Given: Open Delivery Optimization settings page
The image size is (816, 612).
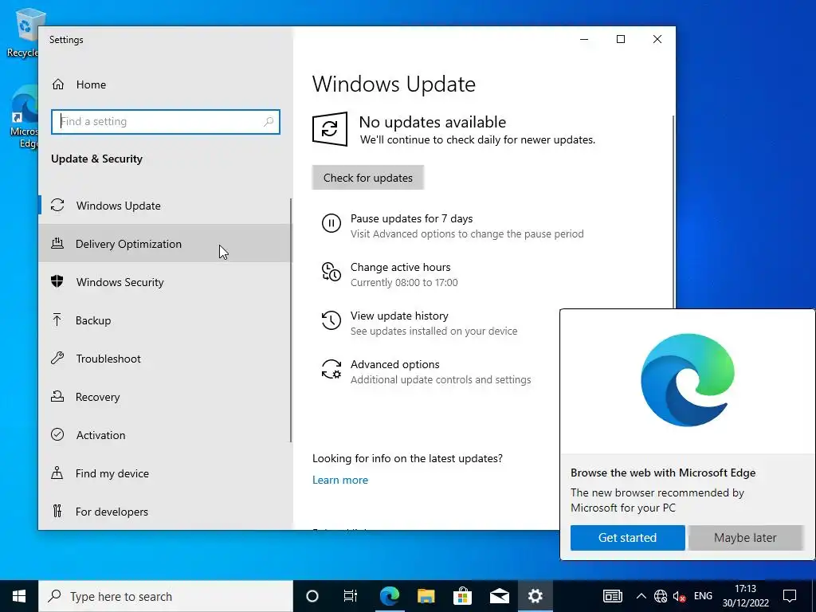Looking at the screenshot, I should click(166, 243).
